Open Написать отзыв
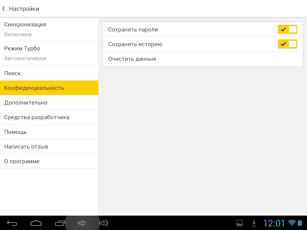 pyautogui.click(x=49, y=146)
